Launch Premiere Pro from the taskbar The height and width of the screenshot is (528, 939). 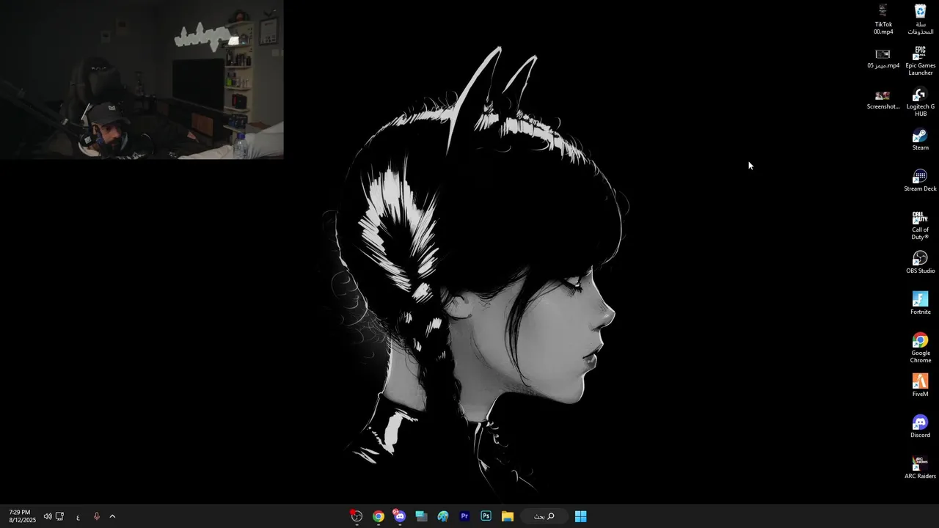(464, 516)
